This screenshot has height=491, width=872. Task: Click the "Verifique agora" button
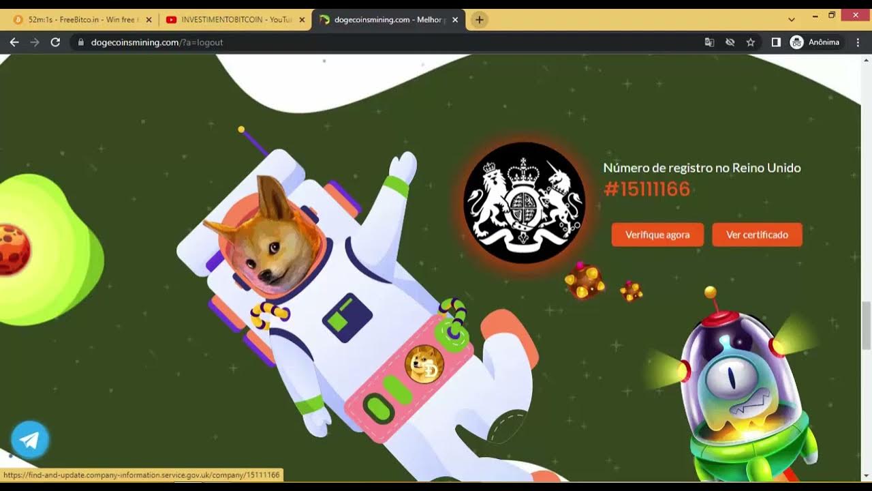[657, 235]
